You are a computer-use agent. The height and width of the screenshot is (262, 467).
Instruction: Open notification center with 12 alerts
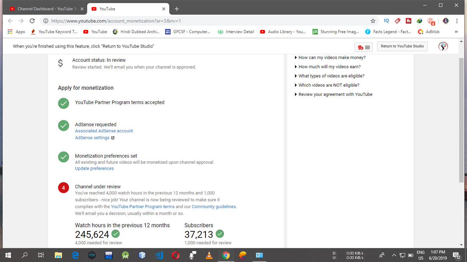click(x=457, y=255)
